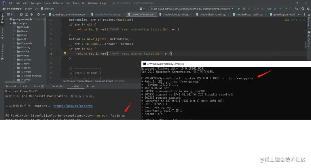Screen dimensions: 311x168
Task: Open the Pull Requests tool window stripe
Action: [2, 51]
